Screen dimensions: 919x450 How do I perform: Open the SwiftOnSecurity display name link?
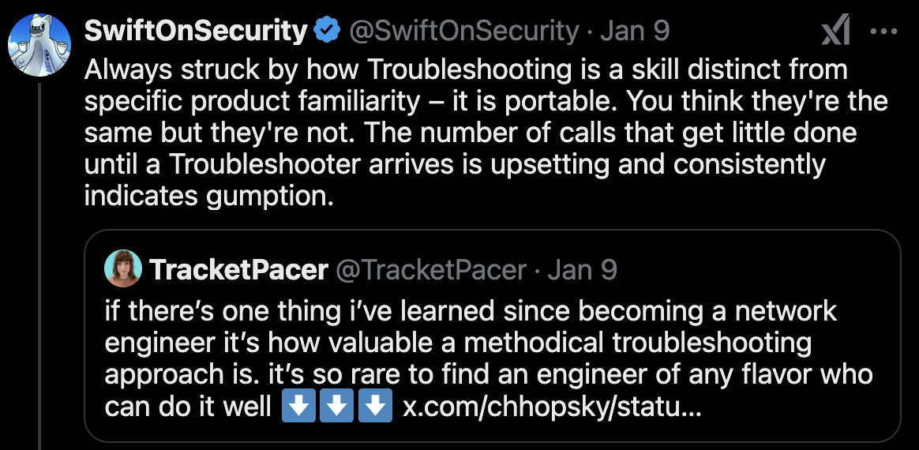pos(195,31)
